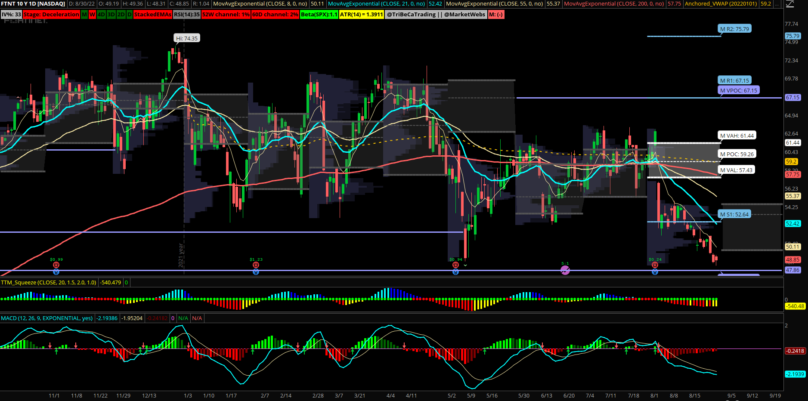Click the red 48.85 last price tag
808x401 pixels.
pos(793,259)
